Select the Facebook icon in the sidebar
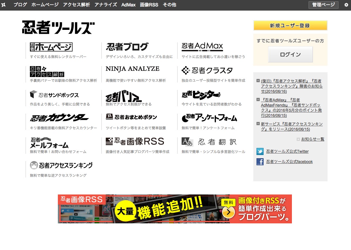Image resolution: width=351 pixels, height=250 pixels. tap(260, 162)
